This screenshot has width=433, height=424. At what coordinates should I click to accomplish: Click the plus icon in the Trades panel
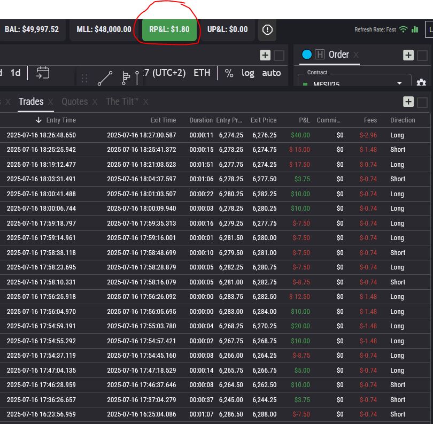[x=408, y=102]
